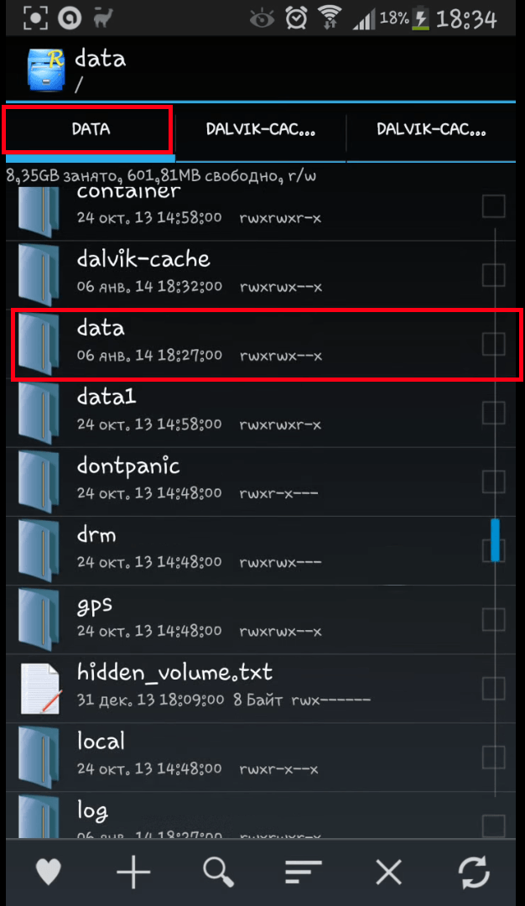
Task: Tick the checkbox for the data folder
Action: click(494, 344)
